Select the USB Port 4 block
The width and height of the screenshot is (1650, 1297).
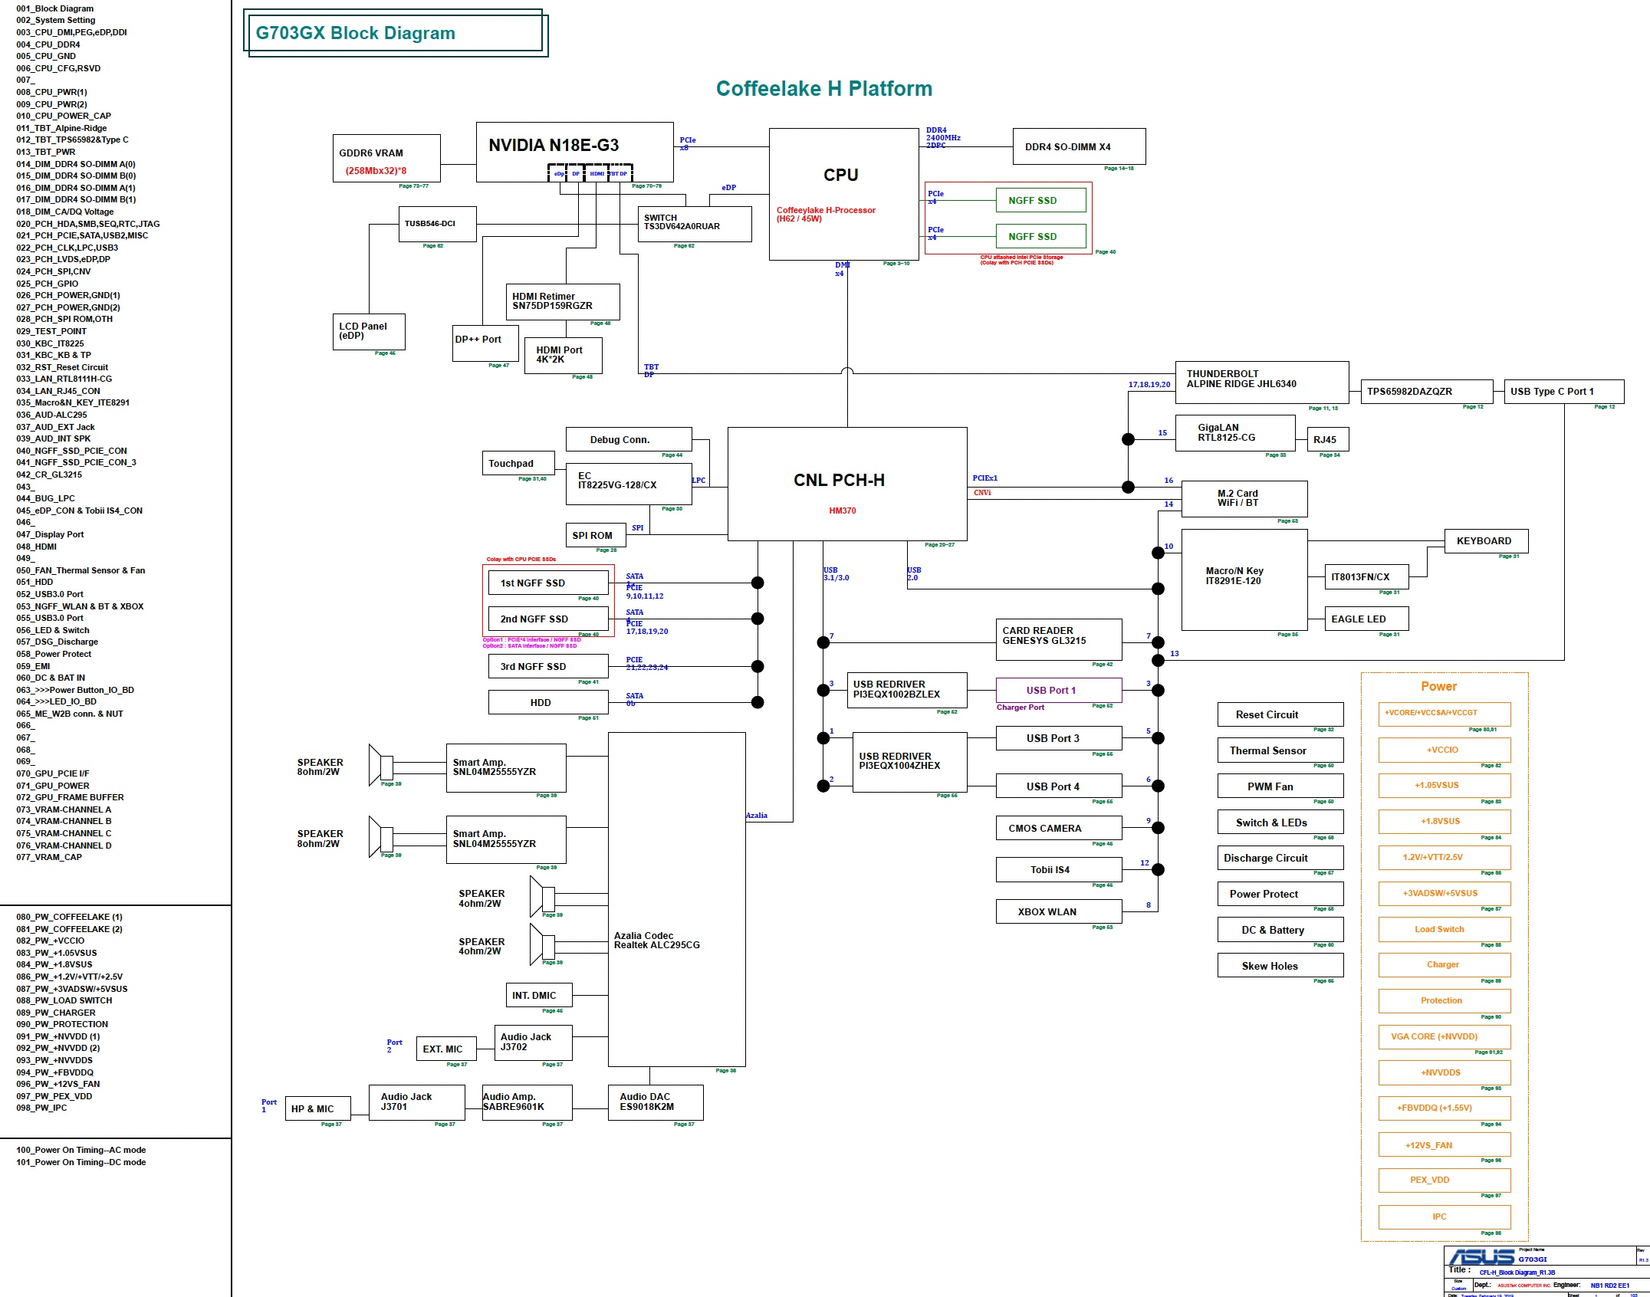(x=1059, y=786)
